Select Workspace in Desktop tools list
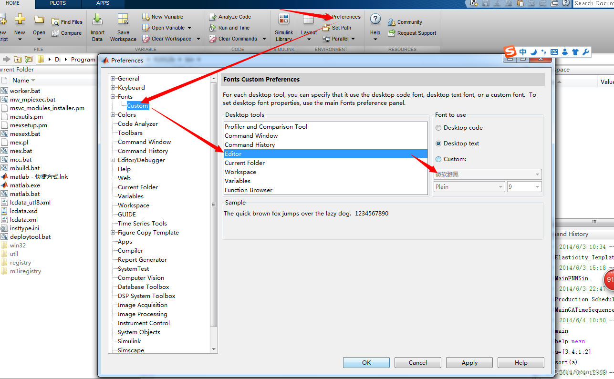This screenshot has height=379, width=614. point(326,172)
